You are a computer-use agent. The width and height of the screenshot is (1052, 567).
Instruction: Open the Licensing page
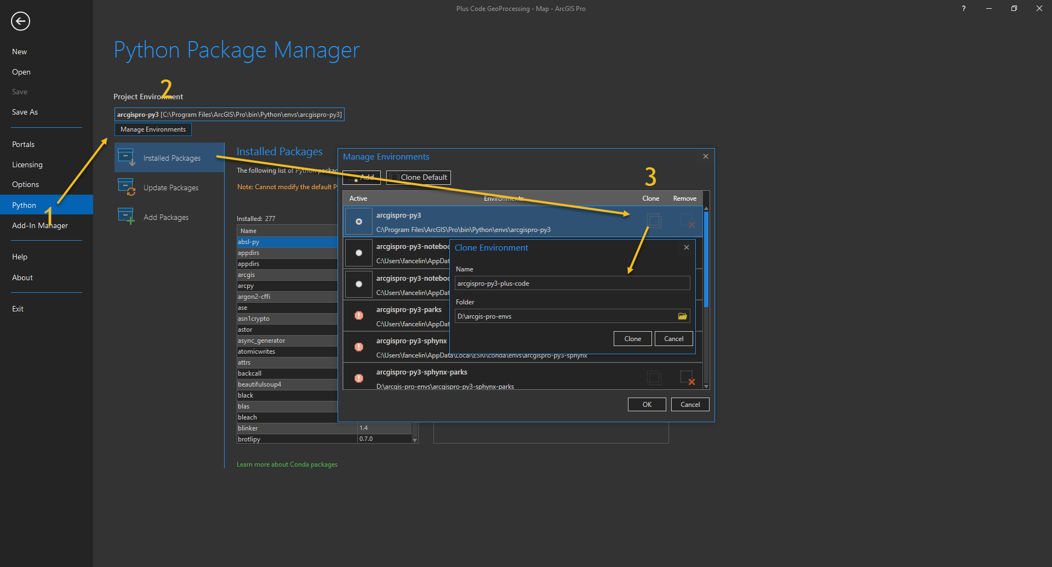pyautogui.click(x=27, y=165)
